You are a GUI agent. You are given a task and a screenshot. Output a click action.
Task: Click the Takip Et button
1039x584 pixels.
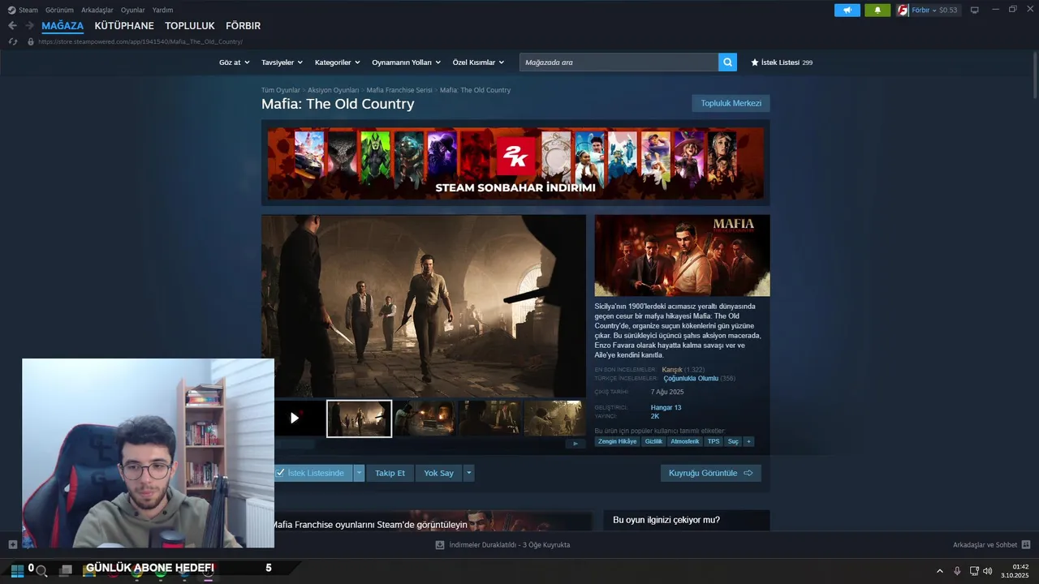tap(390, 473)
